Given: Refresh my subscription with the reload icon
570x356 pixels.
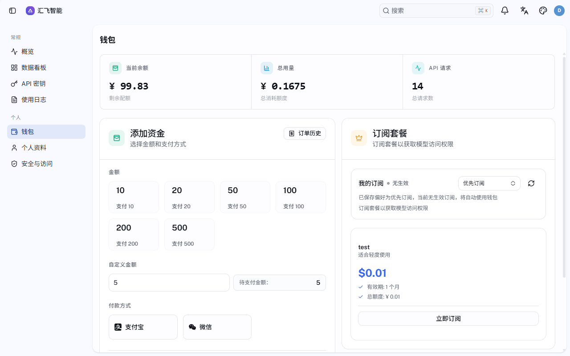Looking at the screenshot, I should point(531,183).
